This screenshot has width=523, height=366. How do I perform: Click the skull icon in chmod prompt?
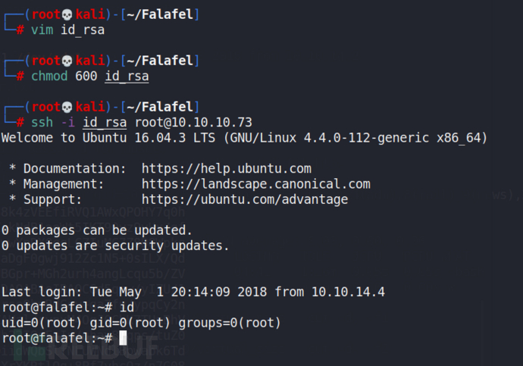(67, 61)
